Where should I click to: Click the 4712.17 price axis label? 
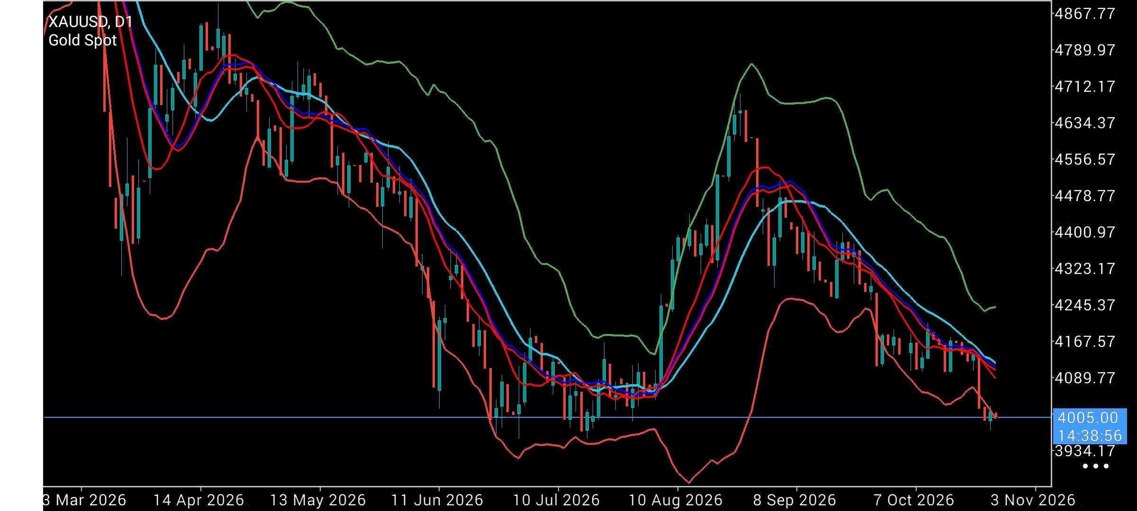(1084, 87)
